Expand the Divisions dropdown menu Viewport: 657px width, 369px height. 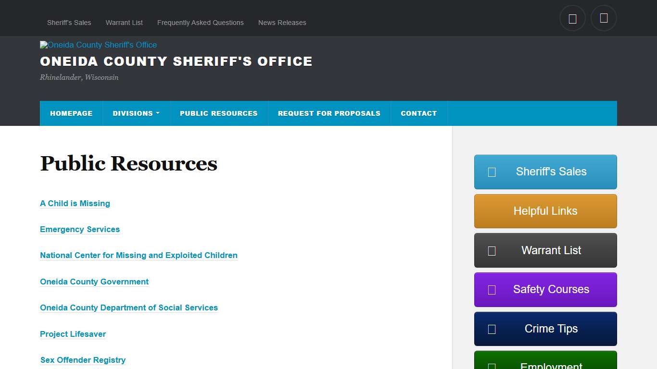coord(136,113)
